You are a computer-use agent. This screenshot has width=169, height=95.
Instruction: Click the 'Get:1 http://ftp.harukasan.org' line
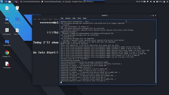[100, 47]
